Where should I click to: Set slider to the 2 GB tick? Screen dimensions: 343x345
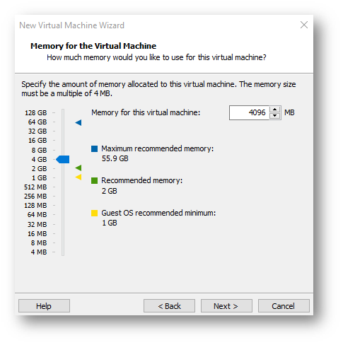point(63,168)
